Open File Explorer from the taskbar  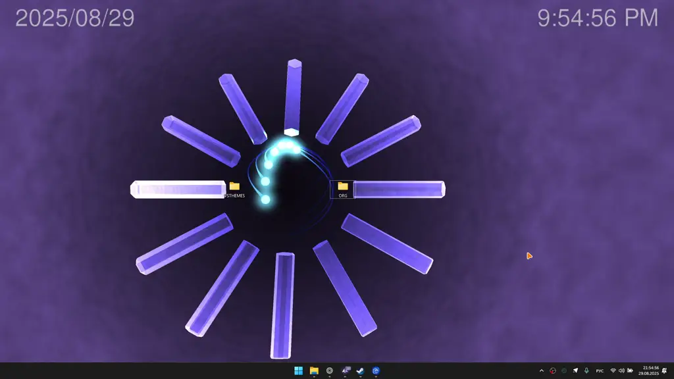314,370
